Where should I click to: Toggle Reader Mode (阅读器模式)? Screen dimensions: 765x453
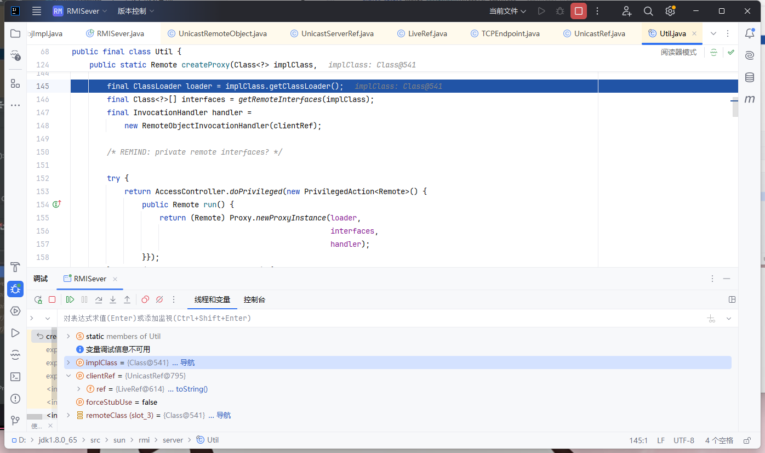pos(678,52)
